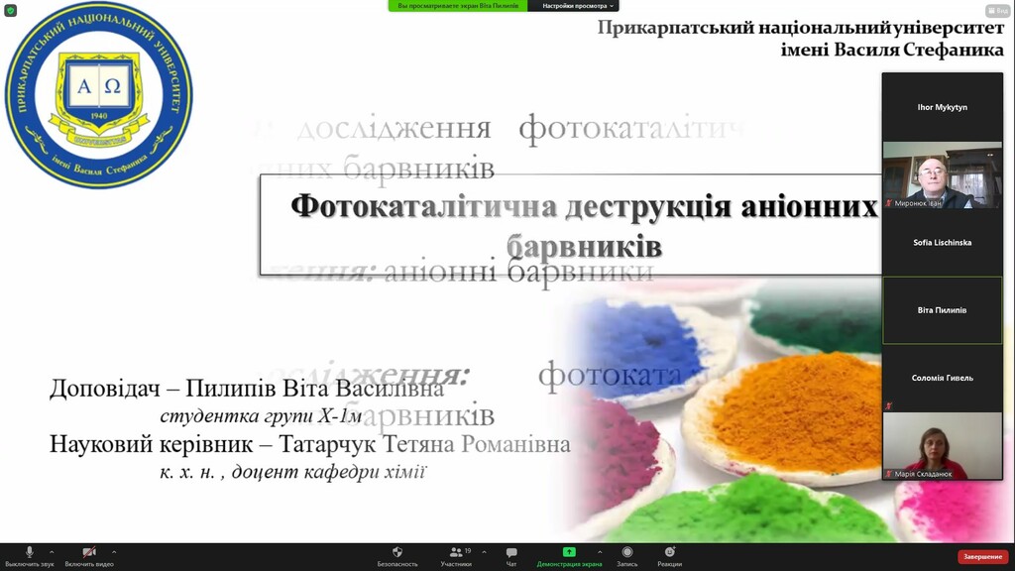The width and height of the screenshot is (1015, 571).
Task: Click text доцент кафедри хімії
Action: click(x=329, y=472)
